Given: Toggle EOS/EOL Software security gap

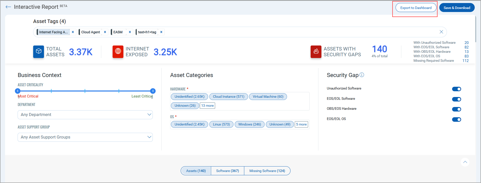Looking at the screenshot, I should click(457, 99).
